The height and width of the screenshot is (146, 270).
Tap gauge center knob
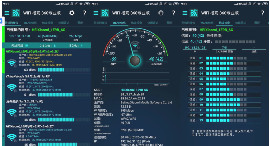(x=135, y=60)
